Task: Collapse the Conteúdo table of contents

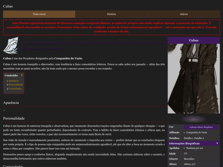Action: point(21,75)
